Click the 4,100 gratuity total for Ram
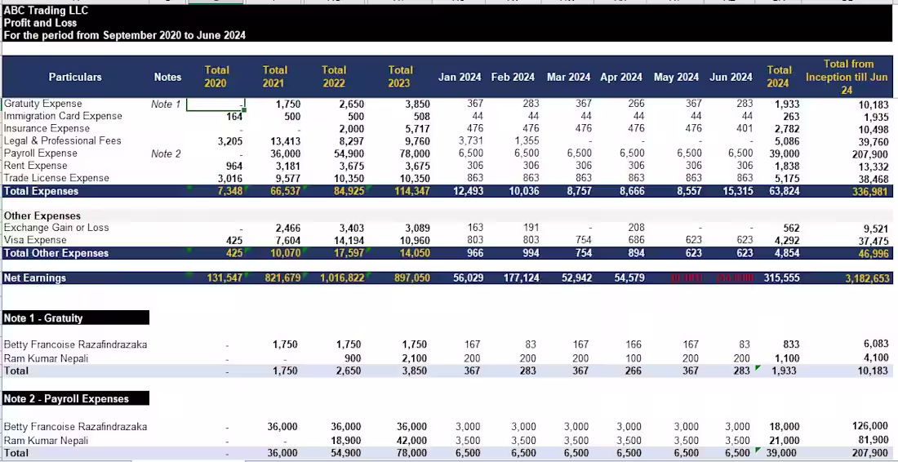Image resolution: width=898 pixels, height=462 pixels. tap(875, 358)
